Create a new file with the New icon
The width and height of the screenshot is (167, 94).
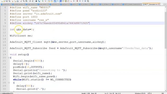[x=2, y=1]
